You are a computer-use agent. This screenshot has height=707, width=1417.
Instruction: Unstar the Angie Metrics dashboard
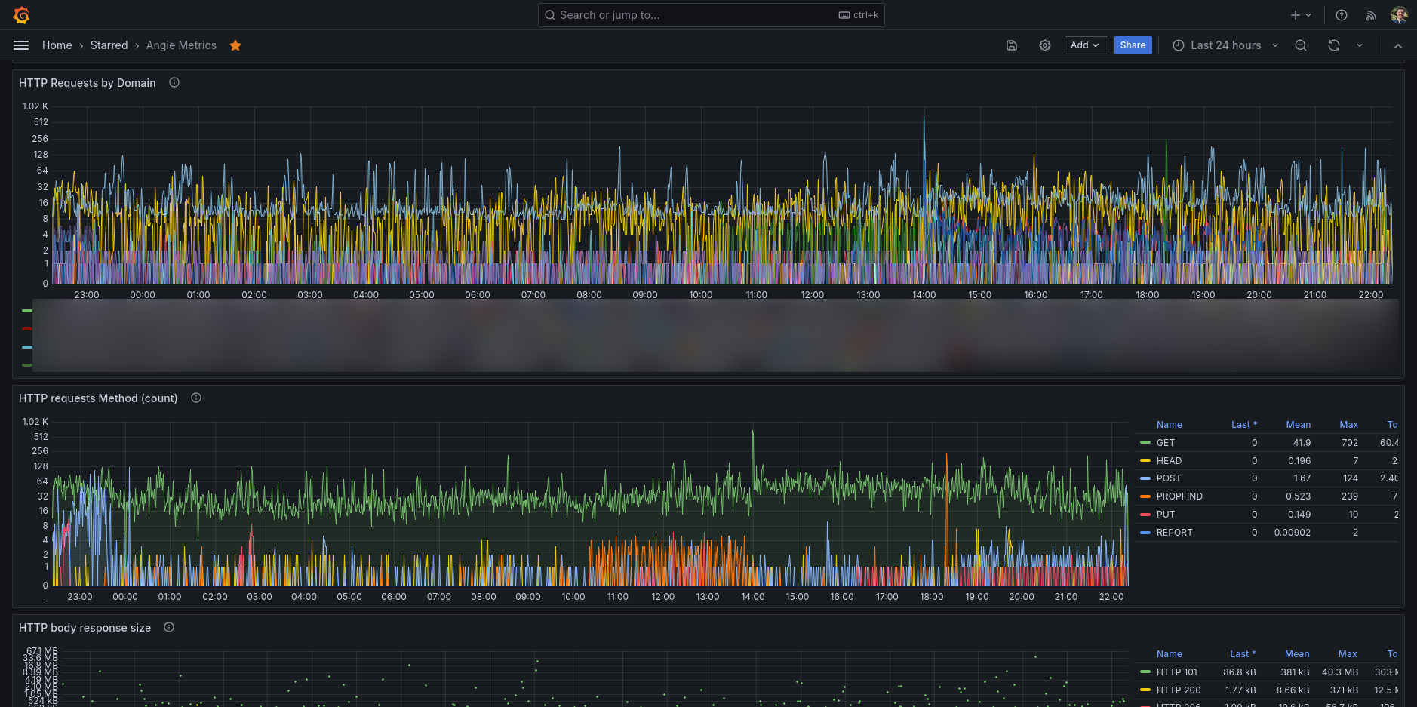(235, 45)
